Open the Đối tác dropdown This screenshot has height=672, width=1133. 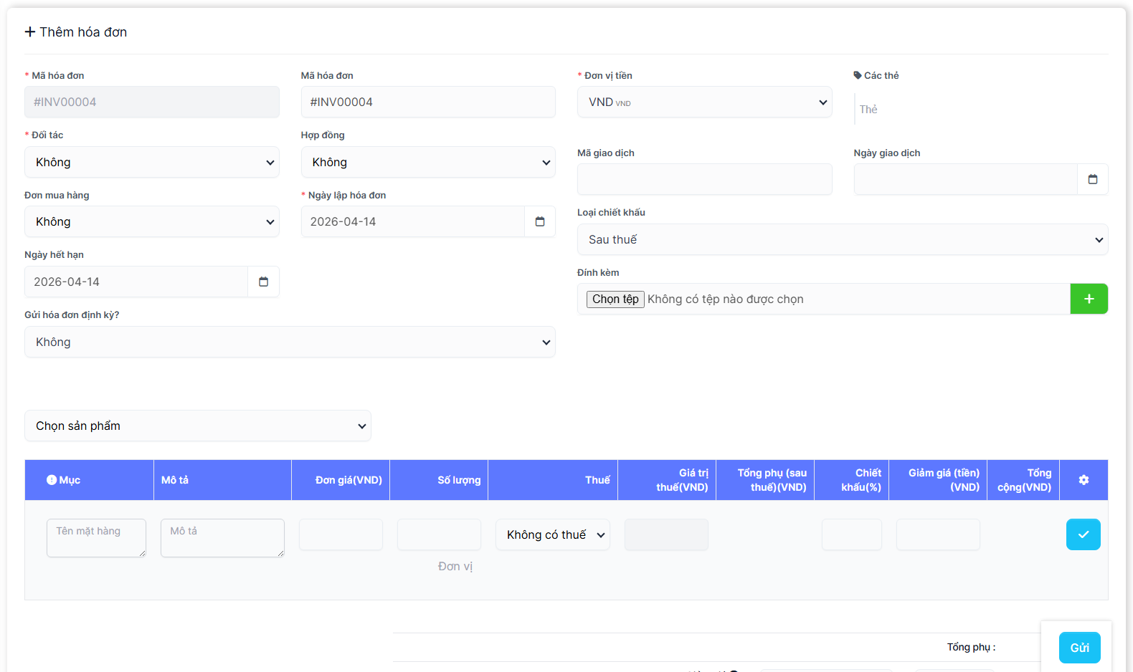click(x=152, y=163)
